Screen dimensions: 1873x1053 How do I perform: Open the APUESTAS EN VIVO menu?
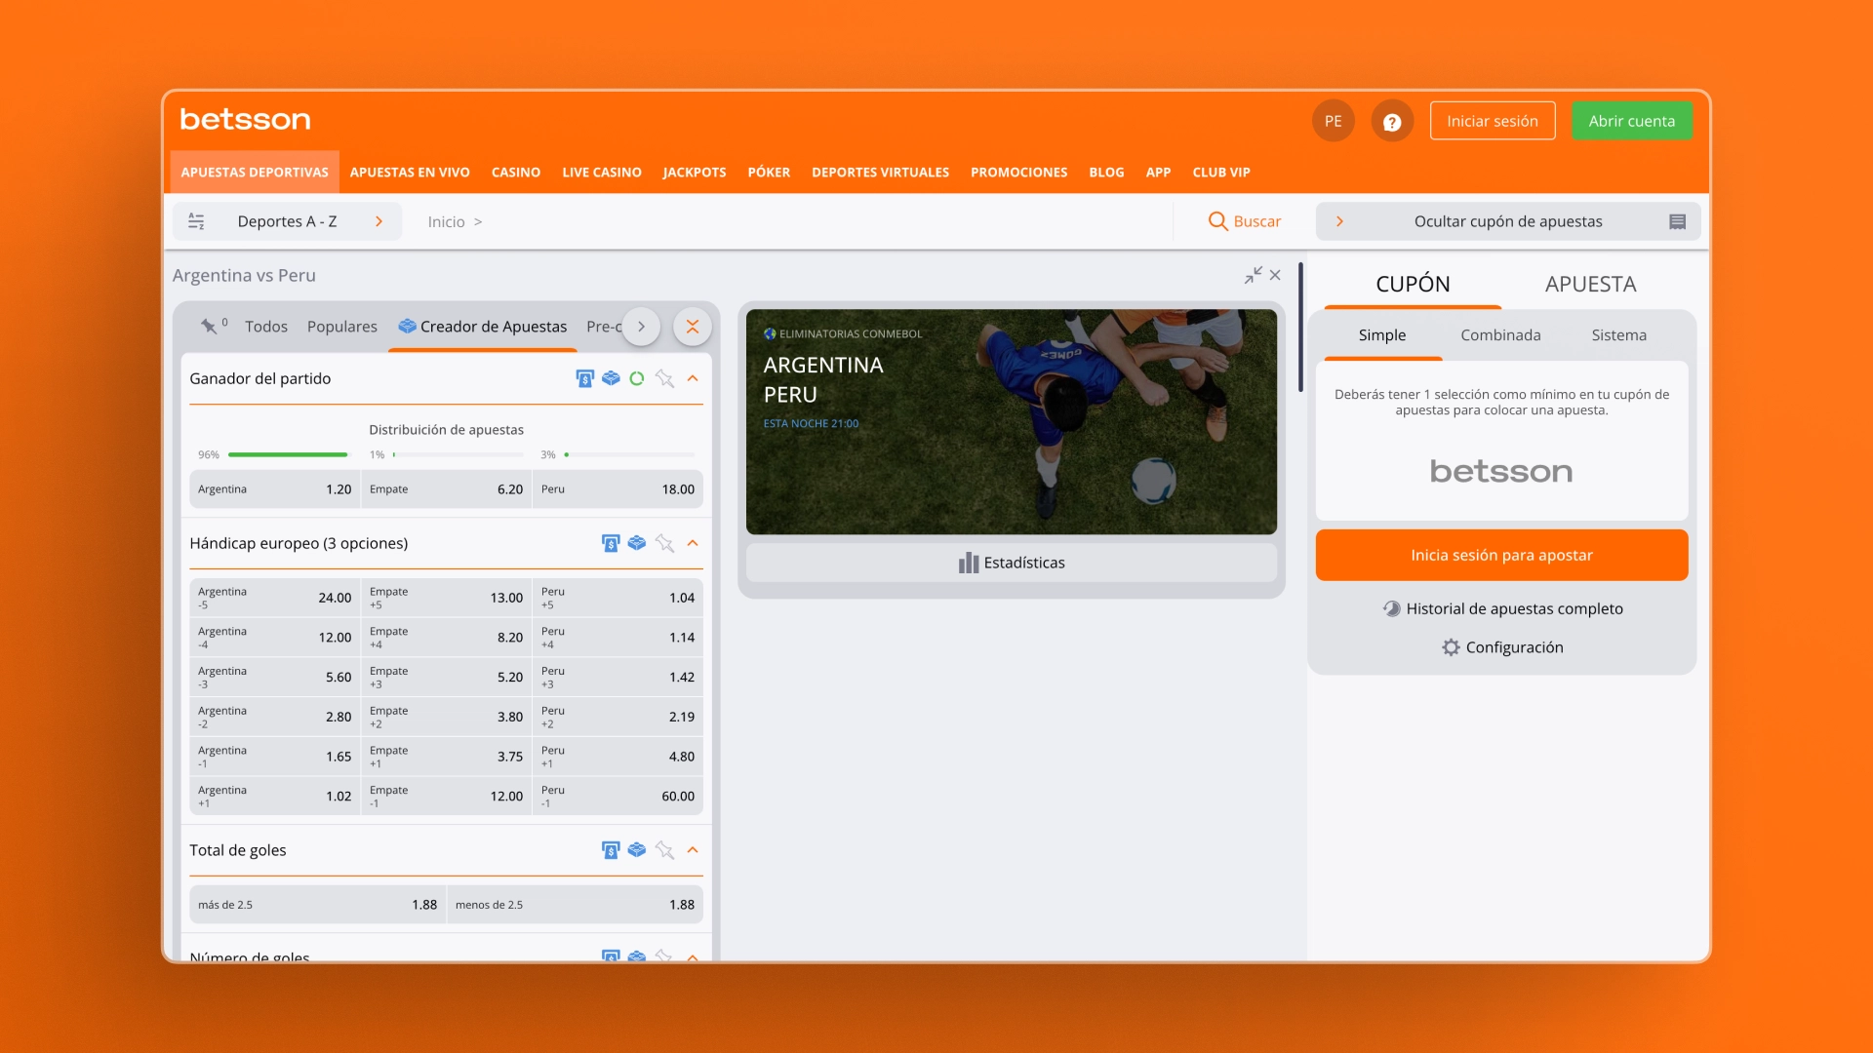(x=410, y=173)
